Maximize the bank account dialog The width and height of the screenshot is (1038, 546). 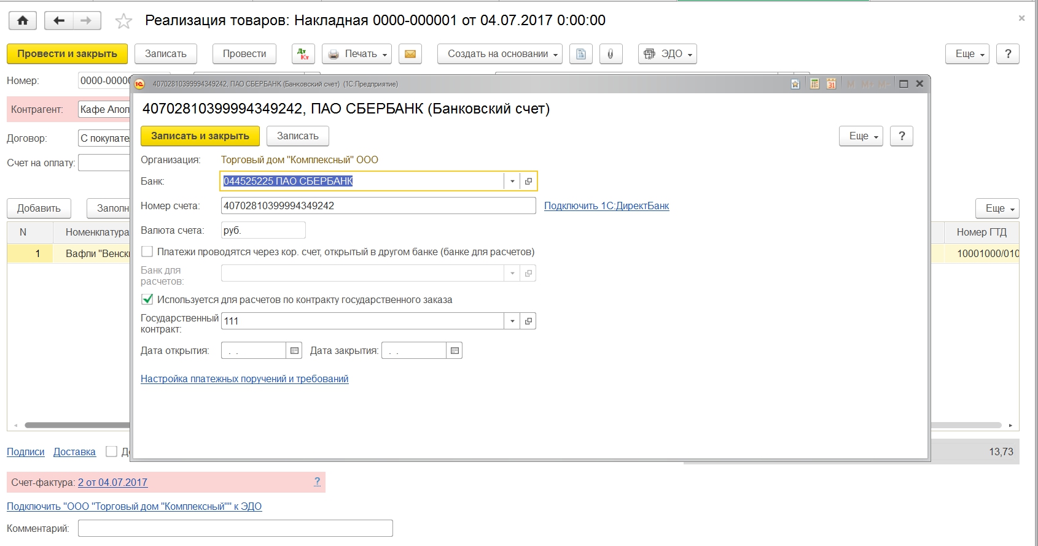903,84
